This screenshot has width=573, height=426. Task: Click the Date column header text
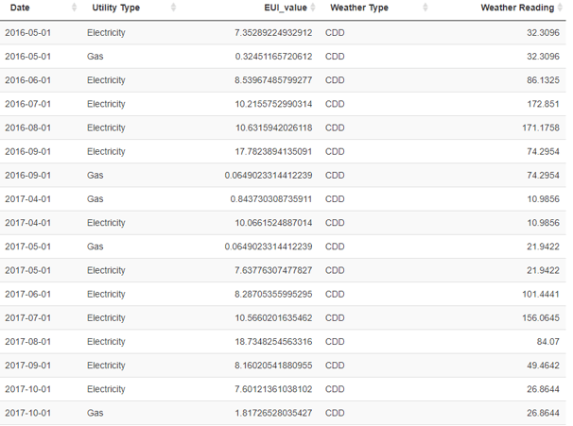[20, 8]
